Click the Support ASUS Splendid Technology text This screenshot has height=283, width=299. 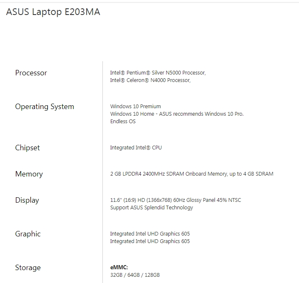point(152,208)
